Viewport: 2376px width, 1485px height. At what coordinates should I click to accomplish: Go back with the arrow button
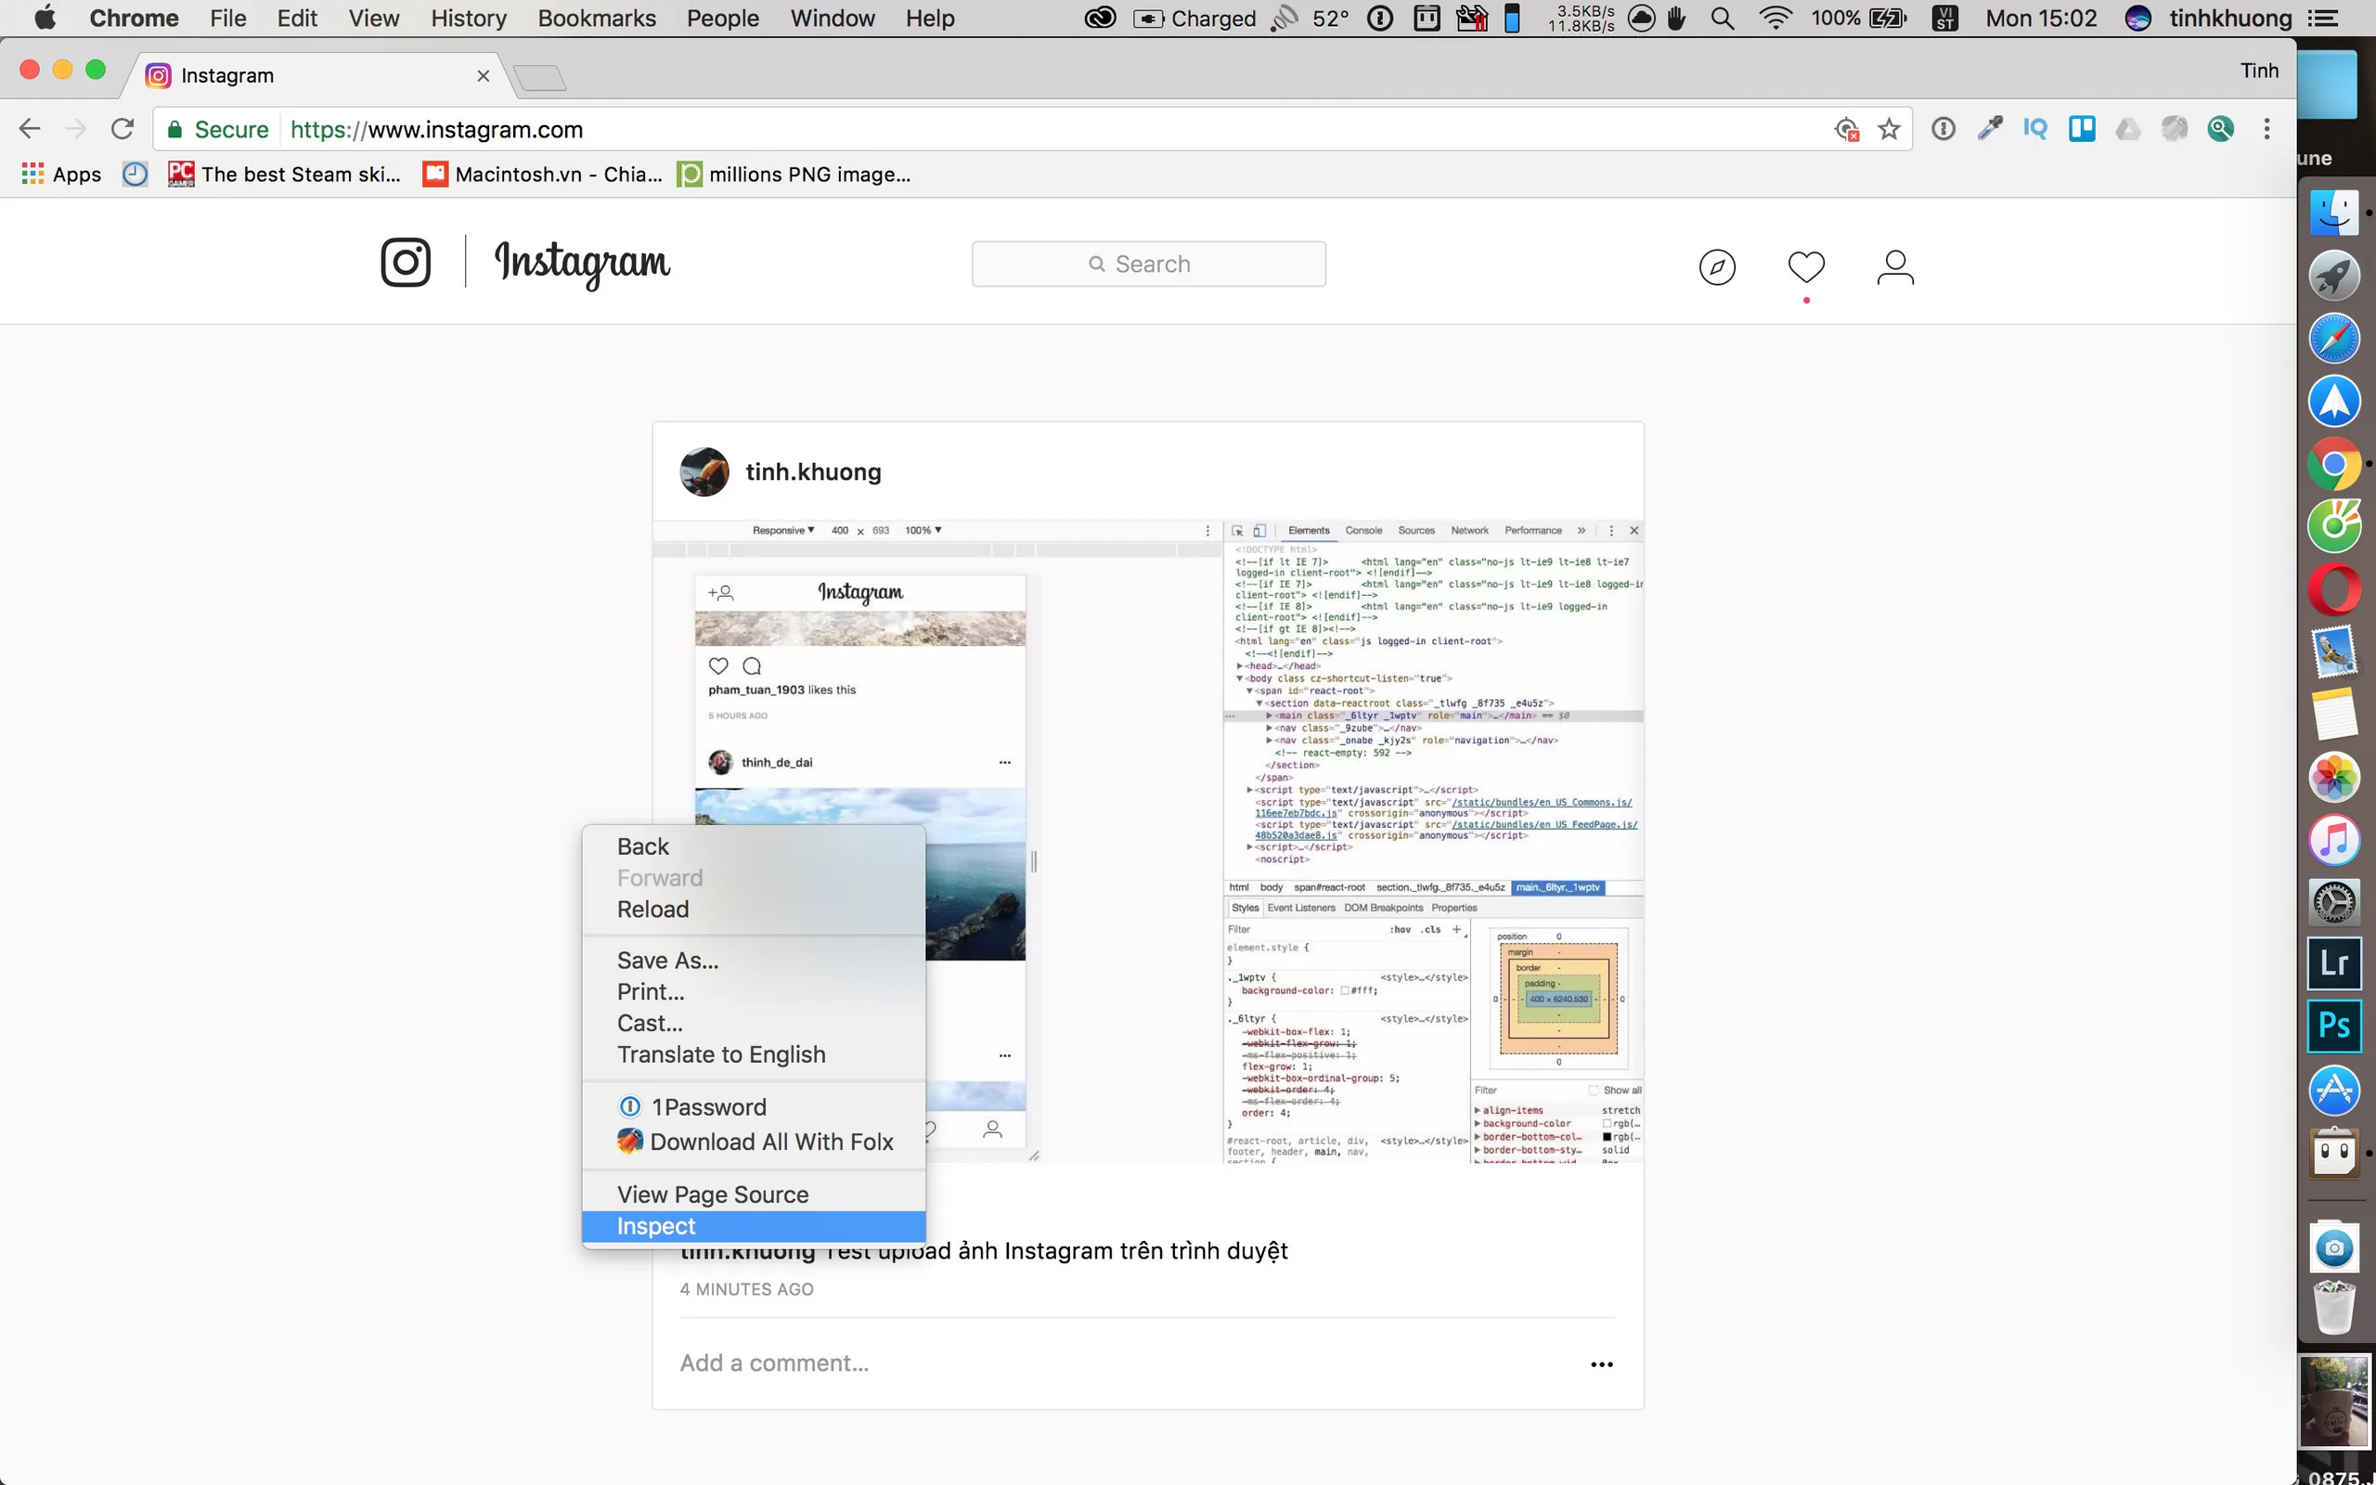click(30, 129)
